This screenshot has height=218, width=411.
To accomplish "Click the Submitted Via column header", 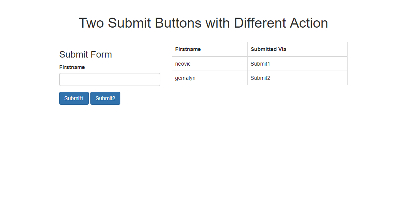I will (x=268, y=49).
